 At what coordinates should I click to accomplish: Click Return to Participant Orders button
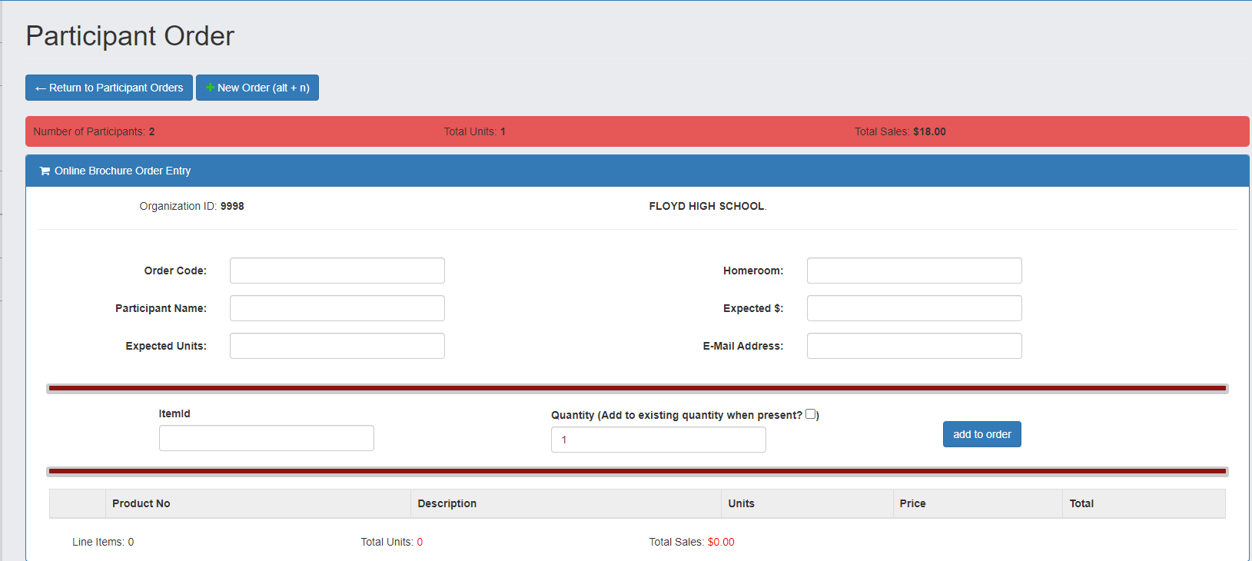[x=109, y=88]
